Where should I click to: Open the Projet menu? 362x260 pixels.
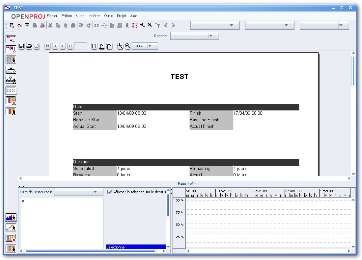[121, 16]
